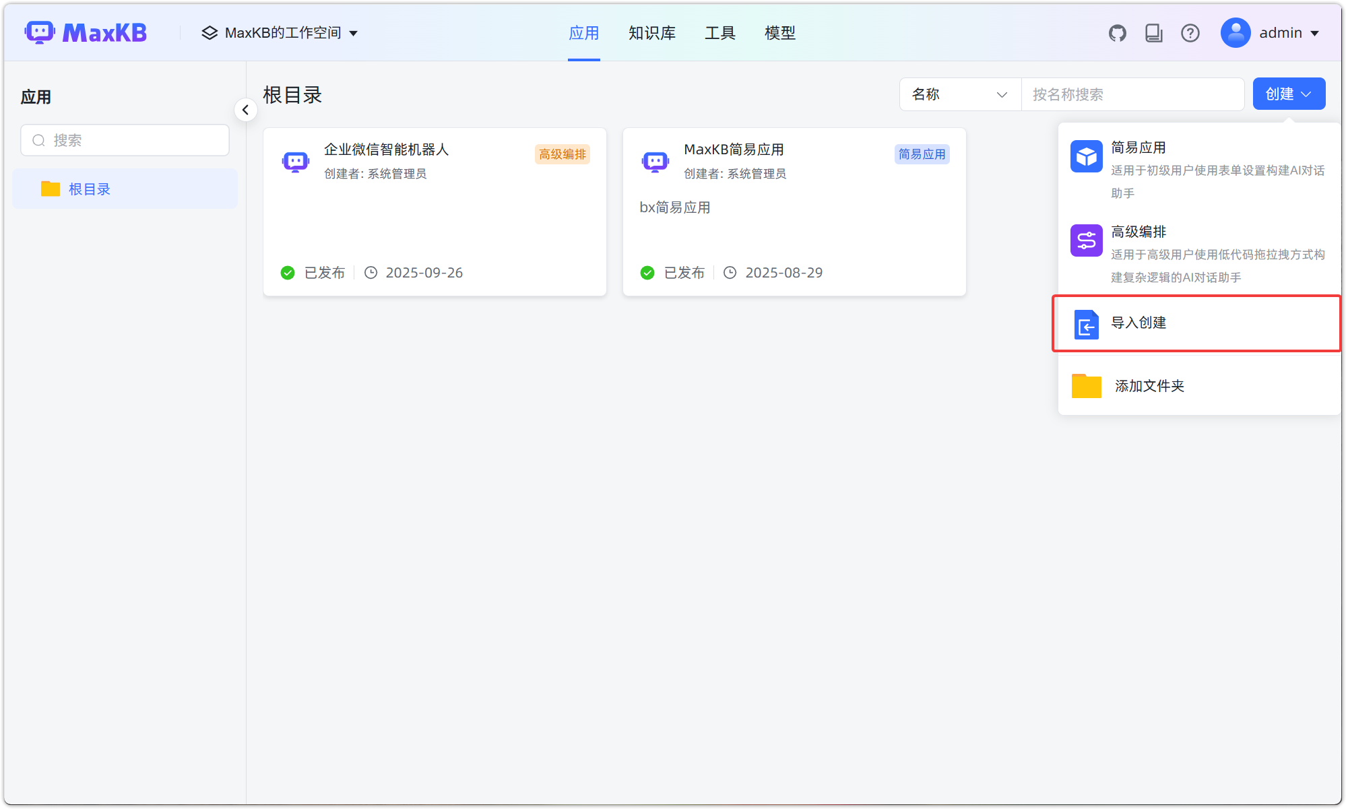Open the GitHub icon in the header
1346x809 pixels.
pos(1117,32)
